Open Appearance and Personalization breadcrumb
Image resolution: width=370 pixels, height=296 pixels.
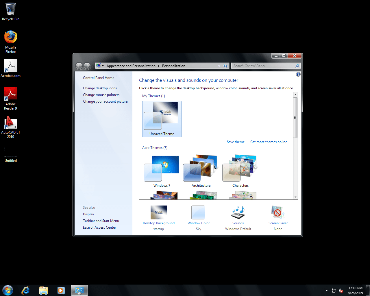tap(131, 66)
